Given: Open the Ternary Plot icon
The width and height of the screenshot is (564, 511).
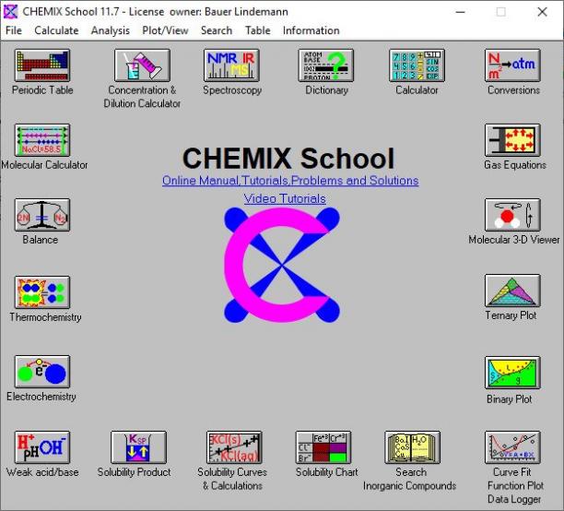Looking at the screenshot, I should tap(512, 291).
